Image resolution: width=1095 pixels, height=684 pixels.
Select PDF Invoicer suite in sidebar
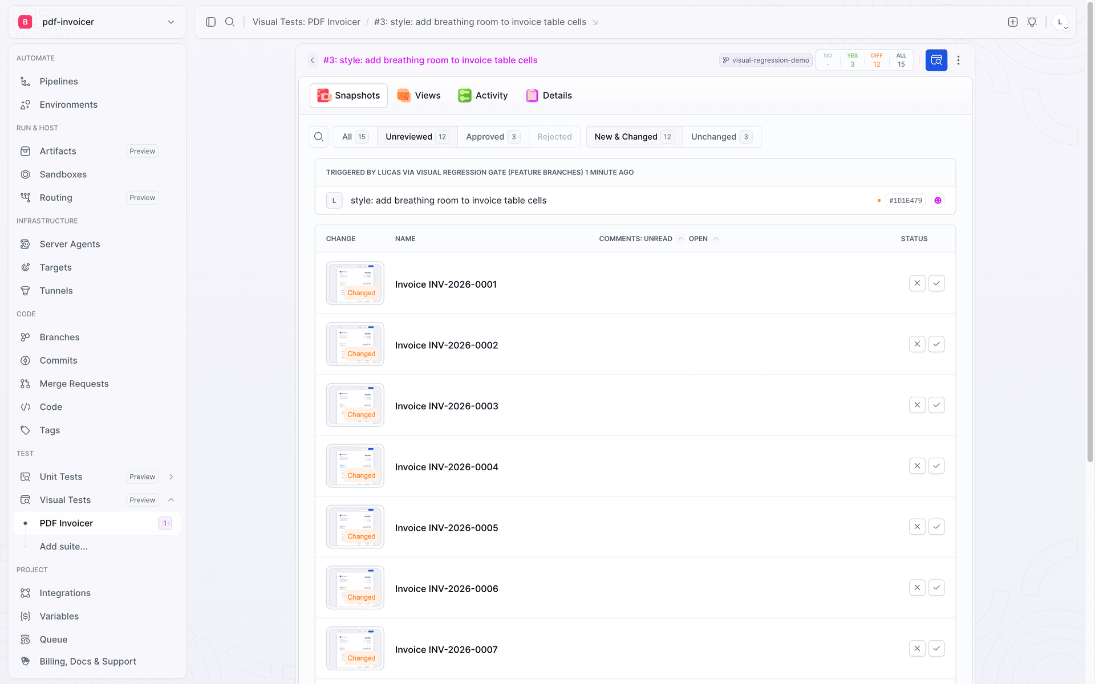tap(97, 523)
